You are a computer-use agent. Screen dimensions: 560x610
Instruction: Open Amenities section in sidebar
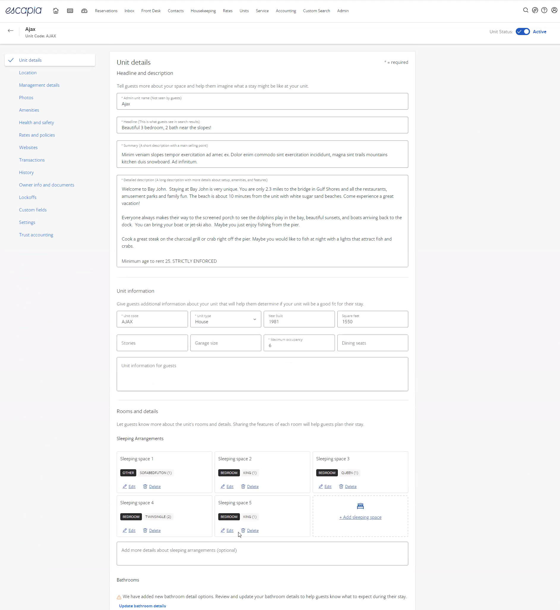point(29,110)
